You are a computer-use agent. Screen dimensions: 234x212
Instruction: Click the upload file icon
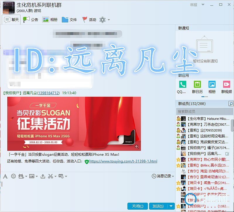tap(43, 176)
